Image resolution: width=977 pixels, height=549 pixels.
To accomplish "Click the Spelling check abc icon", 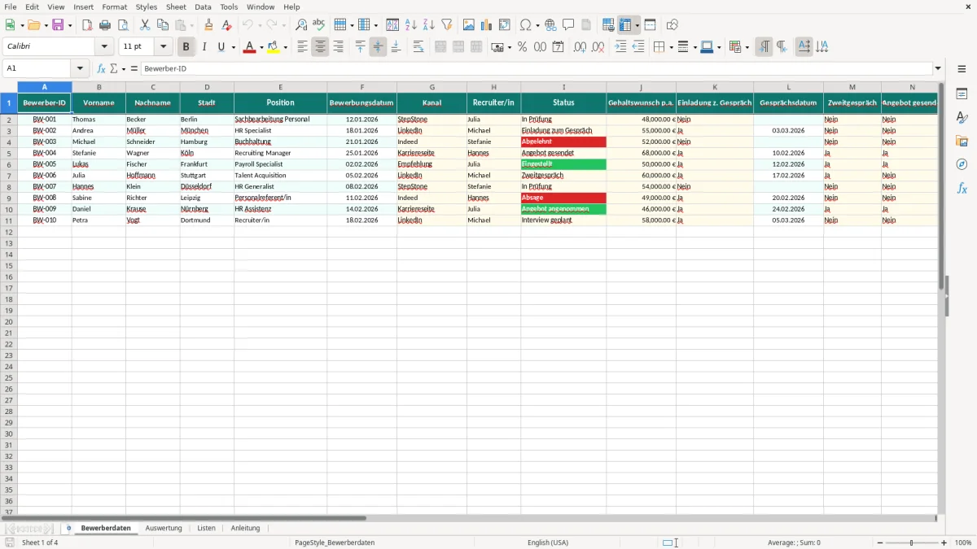I will (x=319, y=25).
